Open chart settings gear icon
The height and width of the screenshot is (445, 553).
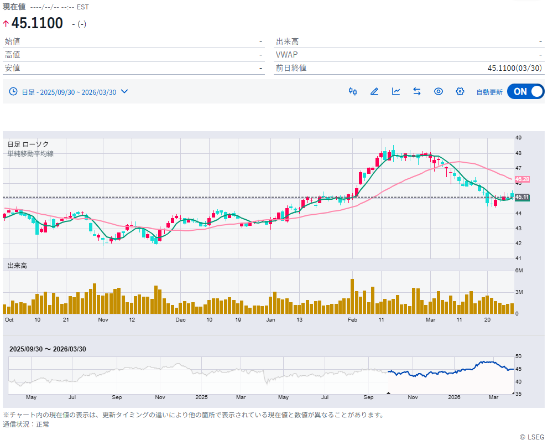[x=460, y=91]
